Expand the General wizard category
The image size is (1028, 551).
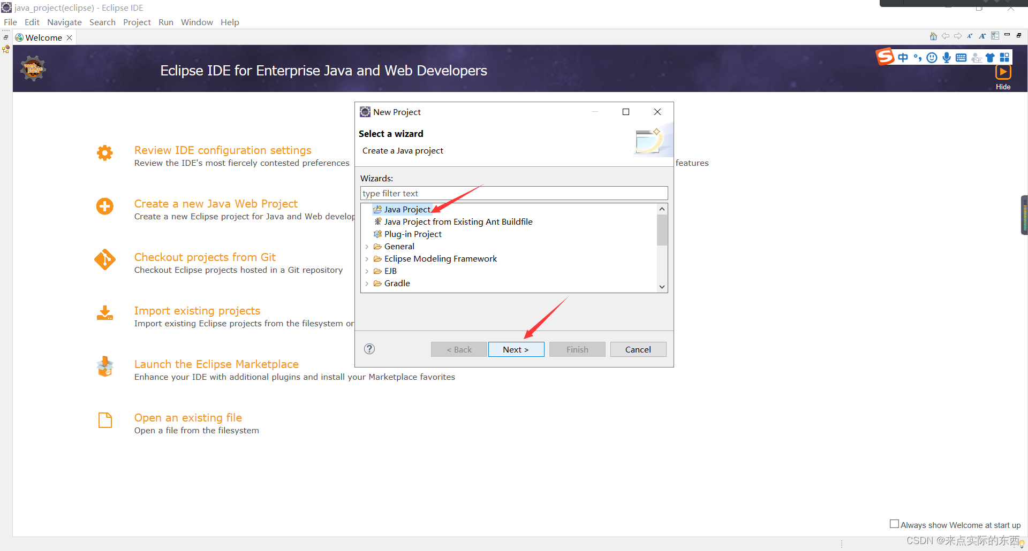(367, 246)
